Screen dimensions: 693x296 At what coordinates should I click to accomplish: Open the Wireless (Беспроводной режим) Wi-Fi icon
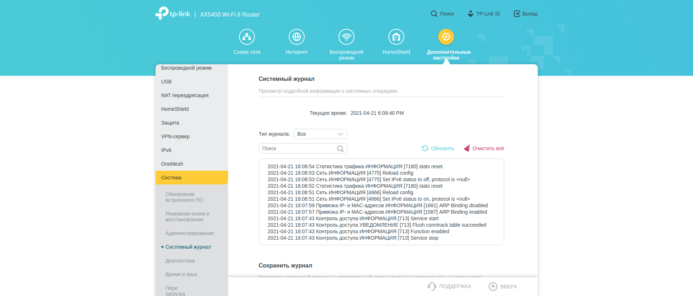tap(346, 37)
